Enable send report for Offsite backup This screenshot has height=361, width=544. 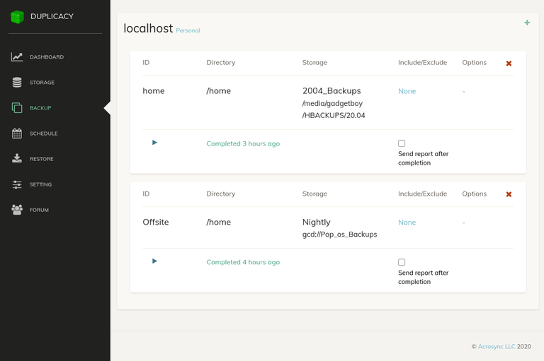[402, 262]
